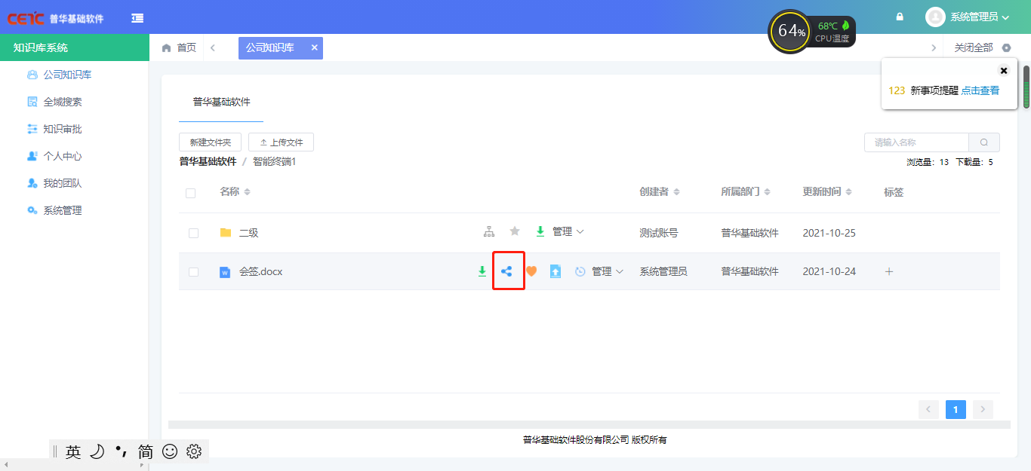Click the upload new version icon
Screen dimensions: 1031x471
tap(556, 271)
